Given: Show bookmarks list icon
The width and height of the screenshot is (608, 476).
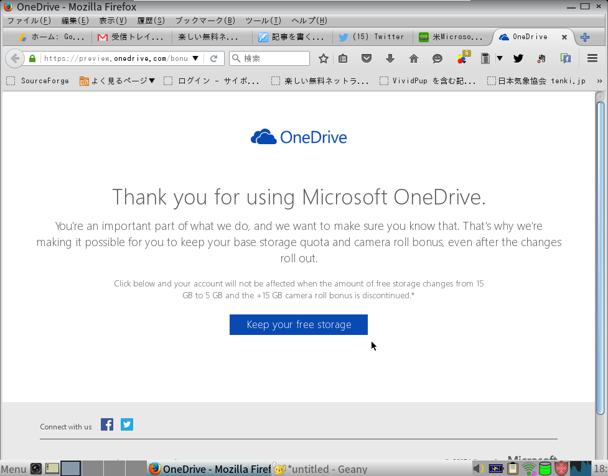Looking at the screenshot, I should click(343, 58).
